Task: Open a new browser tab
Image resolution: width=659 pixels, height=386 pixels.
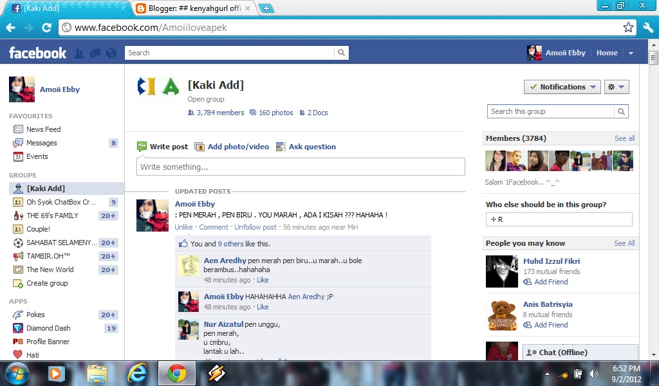Action: click(x=266, y=8)
